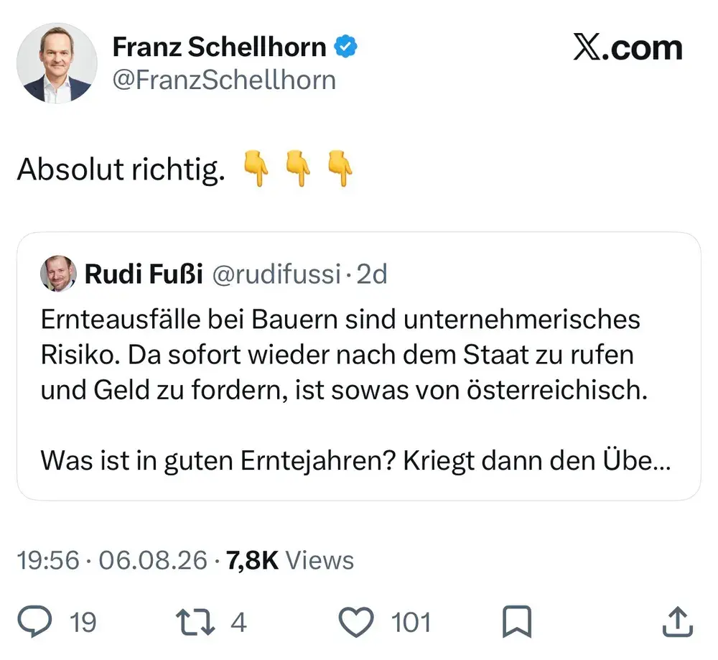Click the 2d timestamp of quoted post

[372, 274]
